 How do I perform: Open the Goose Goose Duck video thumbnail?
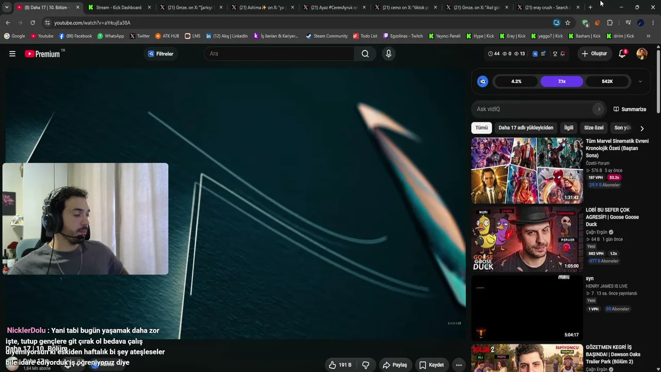[x=527, y=239]
